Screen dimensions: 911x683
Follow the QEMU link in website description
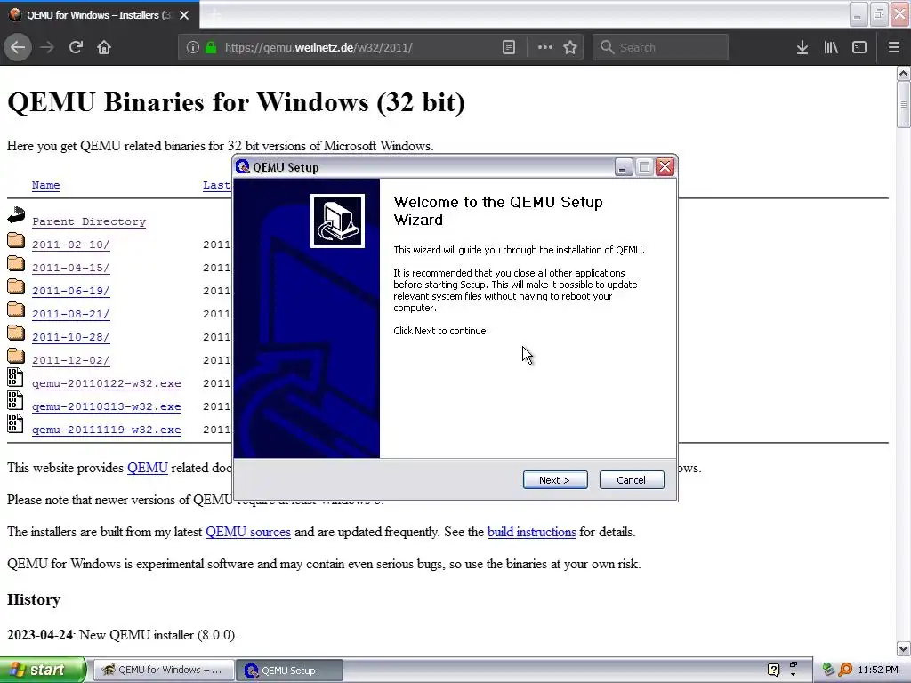tap(148, 468)
